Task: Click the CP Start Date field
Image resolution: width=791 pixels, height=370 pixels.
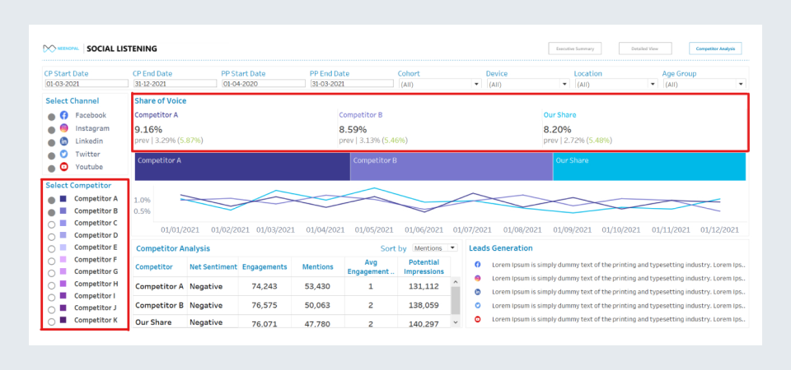Action: (87, 84)
